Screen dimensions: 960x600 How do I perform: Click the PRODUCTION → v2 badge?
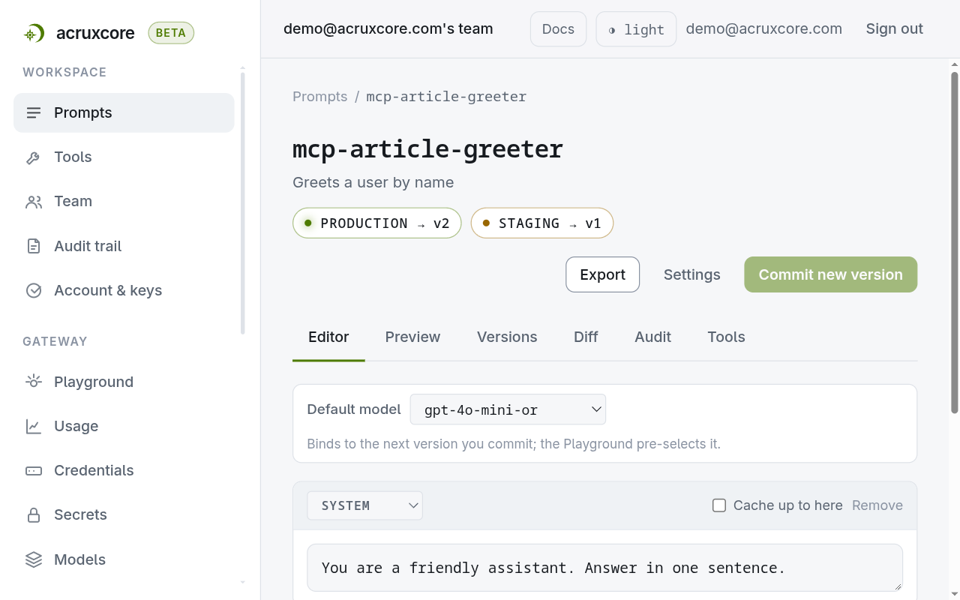click(376, 223)
